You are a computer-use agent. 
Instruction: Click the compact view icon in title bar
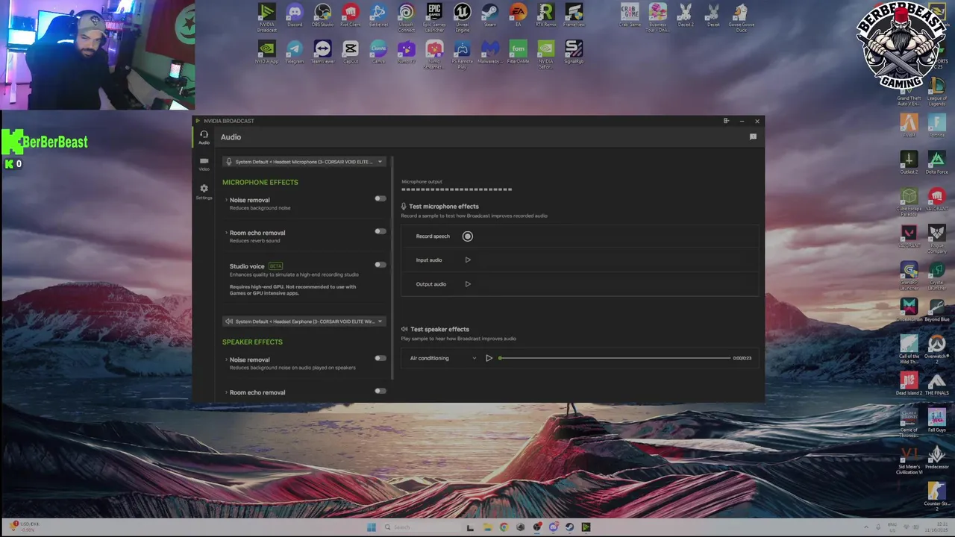coord(726,121)
